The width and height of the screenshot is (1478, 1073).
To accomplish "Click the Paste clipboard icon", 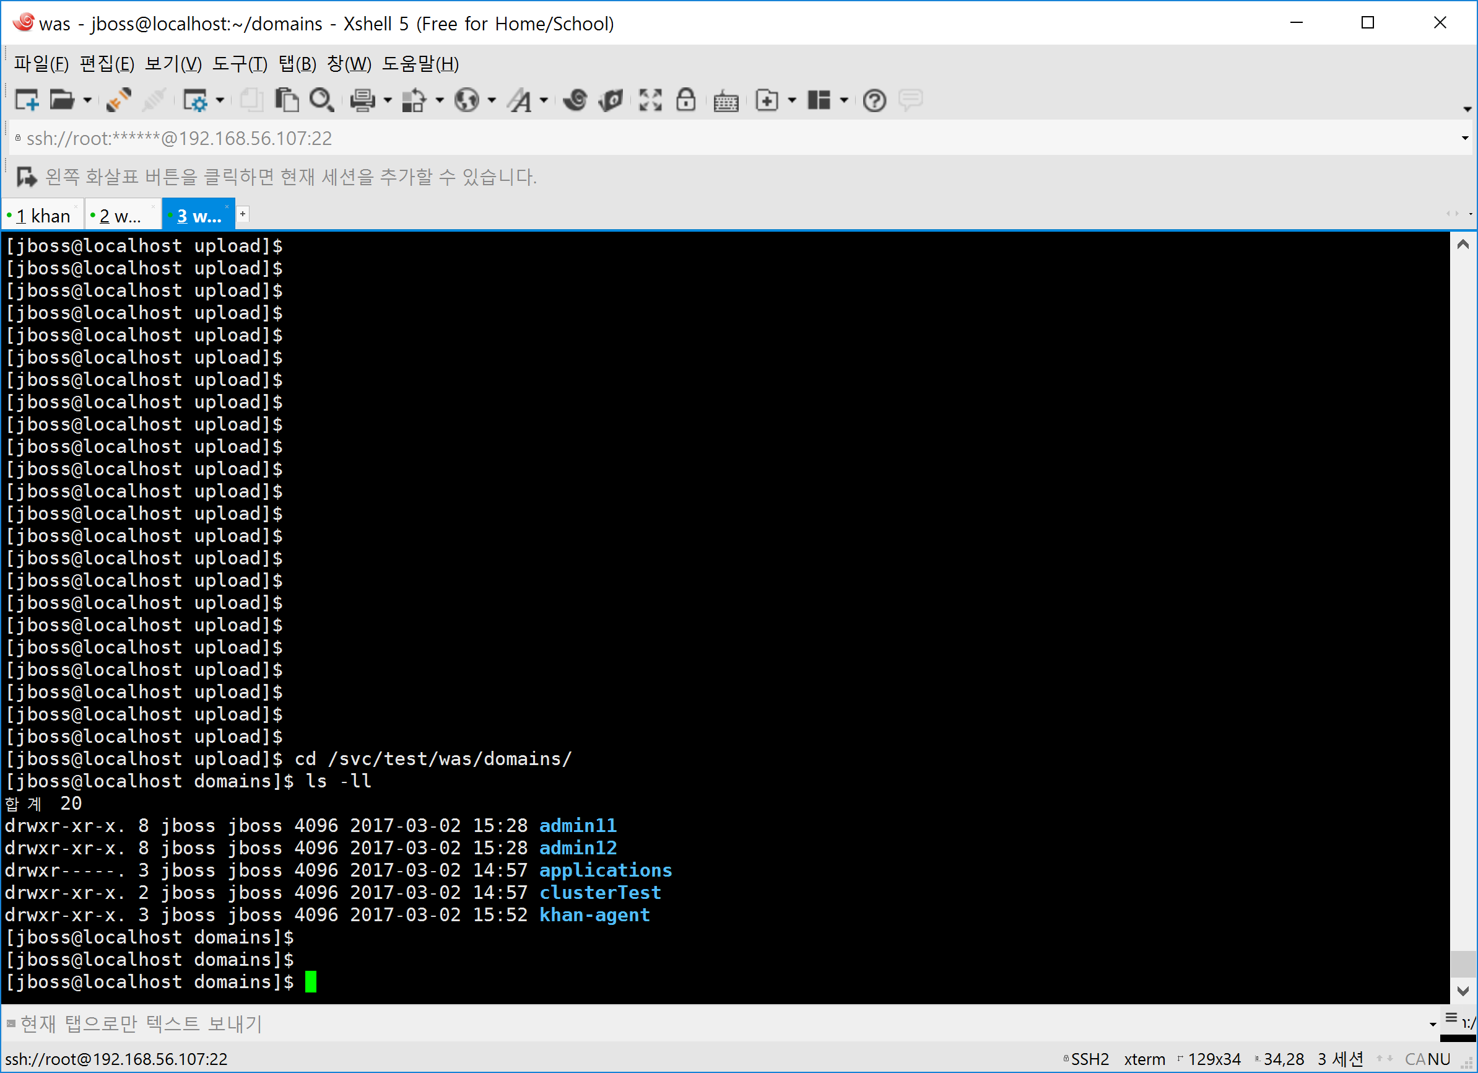I will click(287, 100).
